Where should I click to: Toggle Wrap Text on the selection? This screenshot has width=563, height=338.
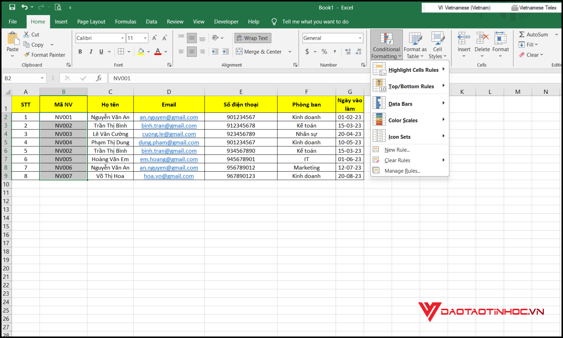coord(253,38)
